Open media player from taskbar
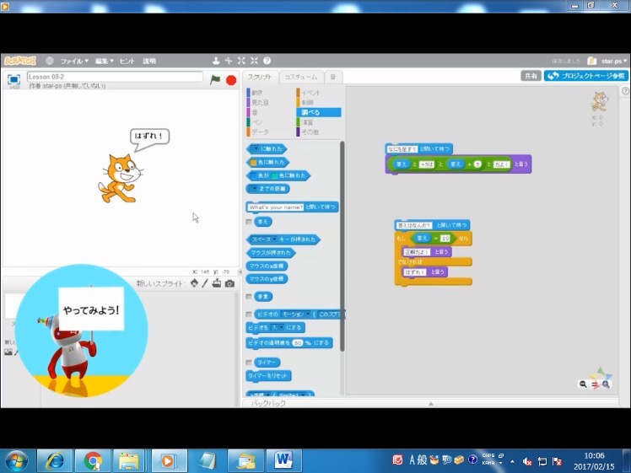The width and height of the screenshot is (631, 473). point(168,460)
